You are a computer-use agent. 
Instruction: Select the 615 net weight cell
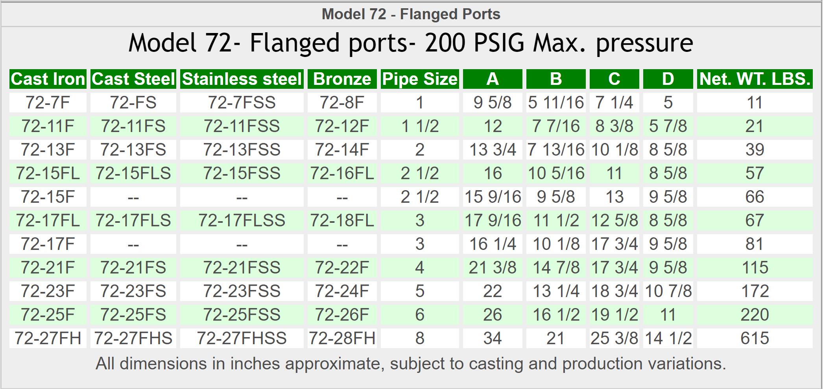point(755,338)
